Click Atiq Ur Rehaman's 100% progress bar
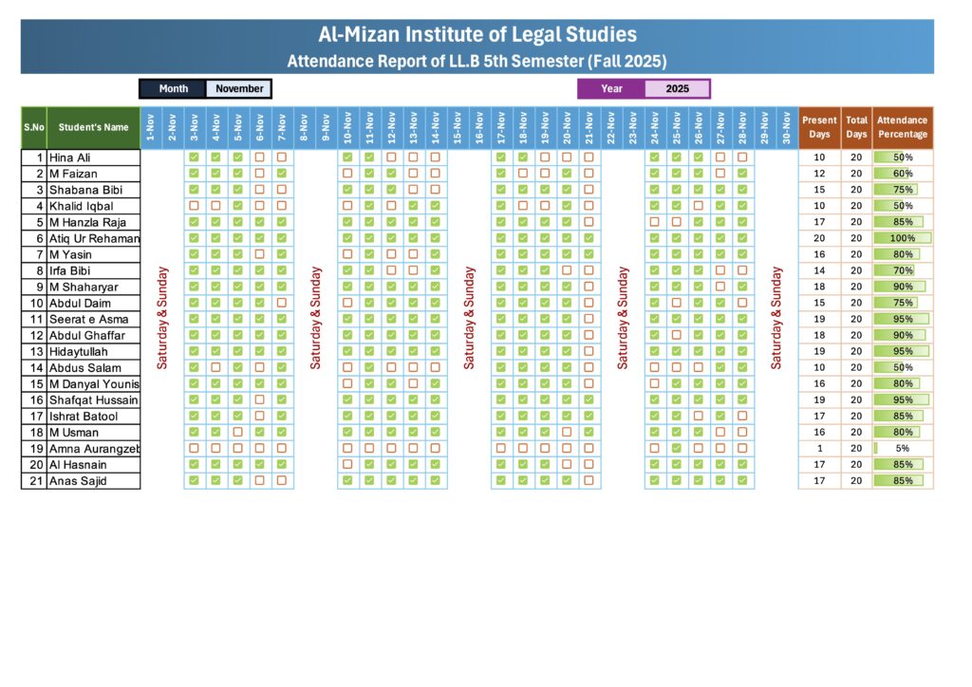Viewport: 972px width, 687px height. (903, 238)
